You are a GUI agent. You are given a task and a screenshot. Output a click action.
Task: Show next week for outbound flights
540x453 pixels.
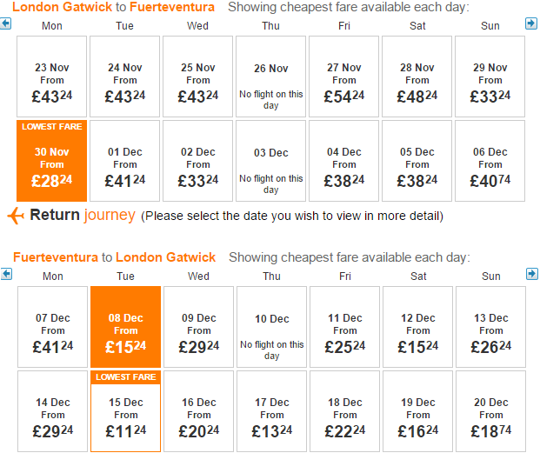[x=531, y=23]
